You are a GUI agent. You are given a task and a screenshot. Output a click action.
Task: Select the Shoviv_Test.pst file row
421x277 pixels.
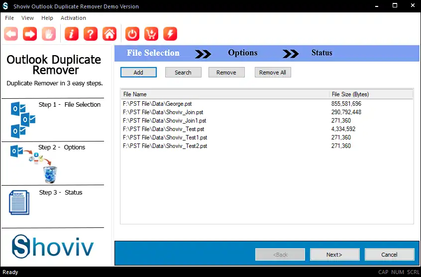[267, 129]
